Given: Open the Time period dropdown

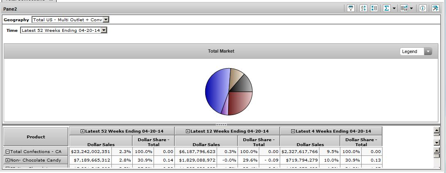Looking at the screenshot, I should click(x=104, y=30).
